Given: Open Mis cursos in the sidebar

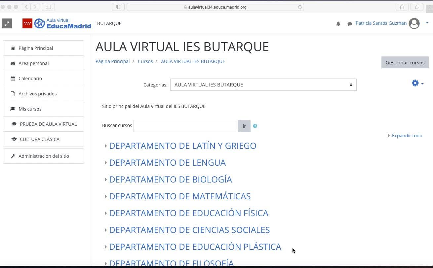Looking at the screenshot, I should (43, 109).
